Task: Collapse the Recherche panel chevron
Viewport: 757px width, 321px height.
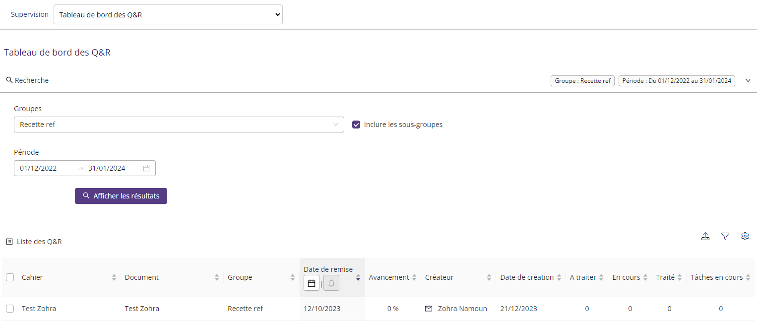Action: (x=748, y=81)
